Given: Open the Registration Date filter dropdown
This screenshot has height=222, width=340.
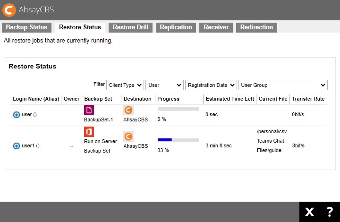Looking at the screenshot, I should tap(211, 85).
